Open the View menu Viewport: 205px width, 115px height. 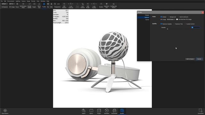[38, 1]
